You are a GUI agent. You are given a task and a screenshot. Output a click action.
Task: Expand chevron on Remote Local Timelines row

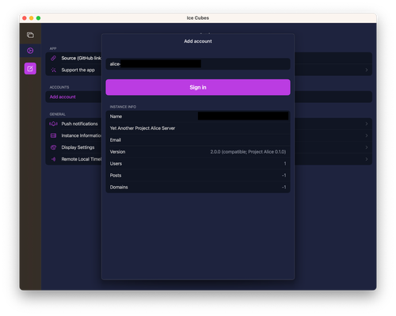tap(367, 159)
